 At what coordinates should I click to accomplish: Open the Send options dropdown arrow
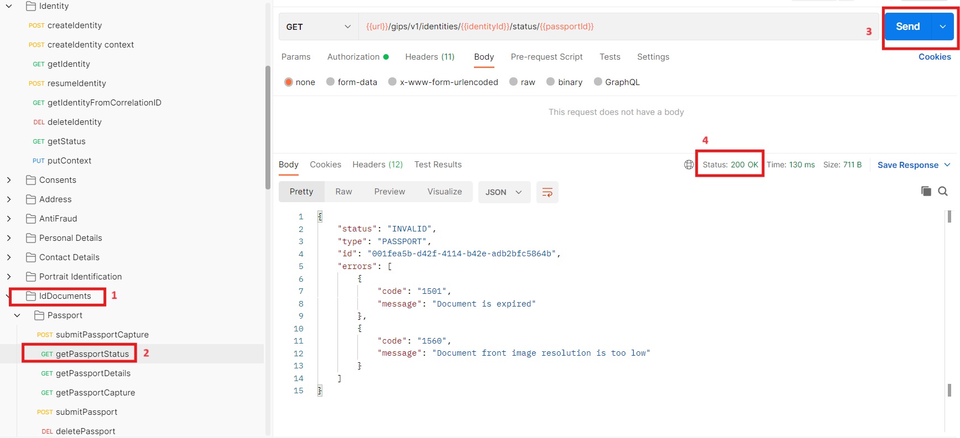[x=943, y=27]
